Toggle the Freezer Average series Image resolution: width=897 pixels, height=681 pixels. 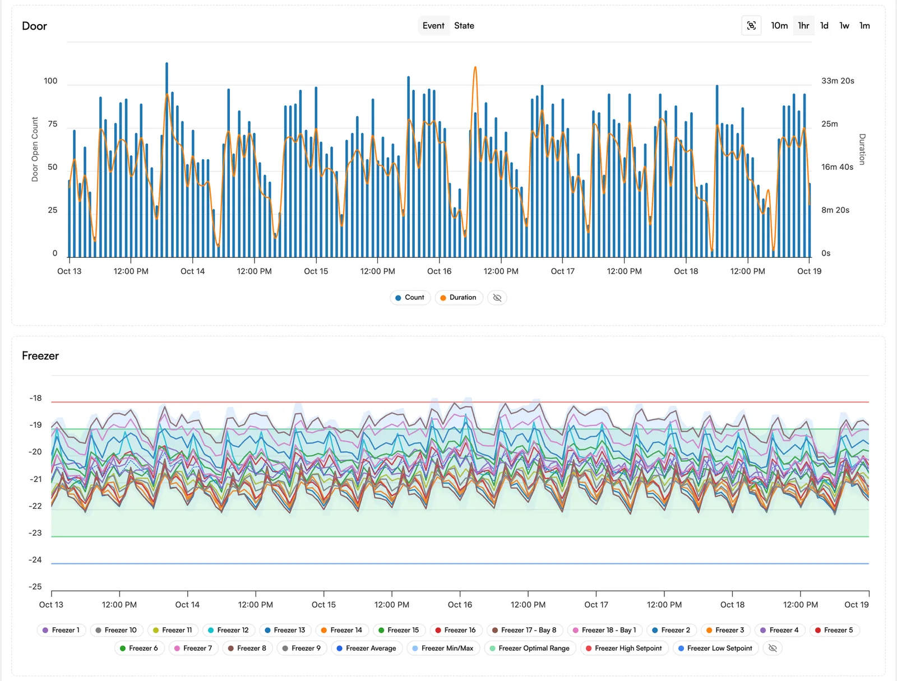coord(367,648)
